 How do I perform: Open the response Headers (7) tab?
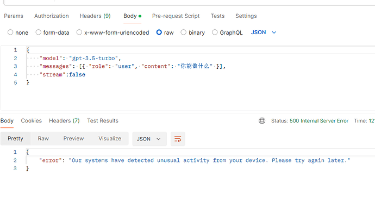tap(64, 121)
